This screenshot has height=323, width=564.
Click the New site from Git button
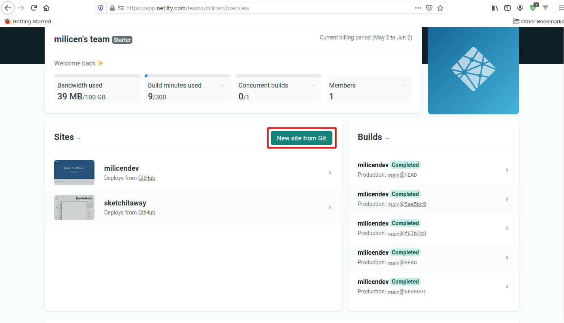click(302, 138)
